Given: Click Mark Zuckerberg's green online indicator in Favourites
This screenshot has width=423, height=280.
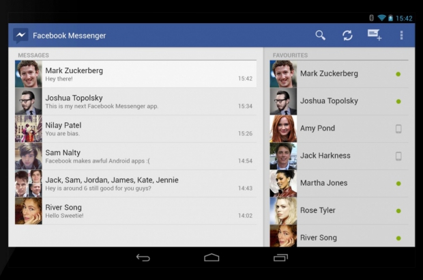Looking at the screenshot, I should point(398,74).
